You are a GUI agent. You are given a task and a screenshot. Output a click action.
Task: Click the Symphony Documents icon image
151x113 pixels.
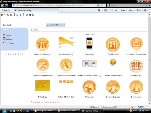(x=66, y=65)
